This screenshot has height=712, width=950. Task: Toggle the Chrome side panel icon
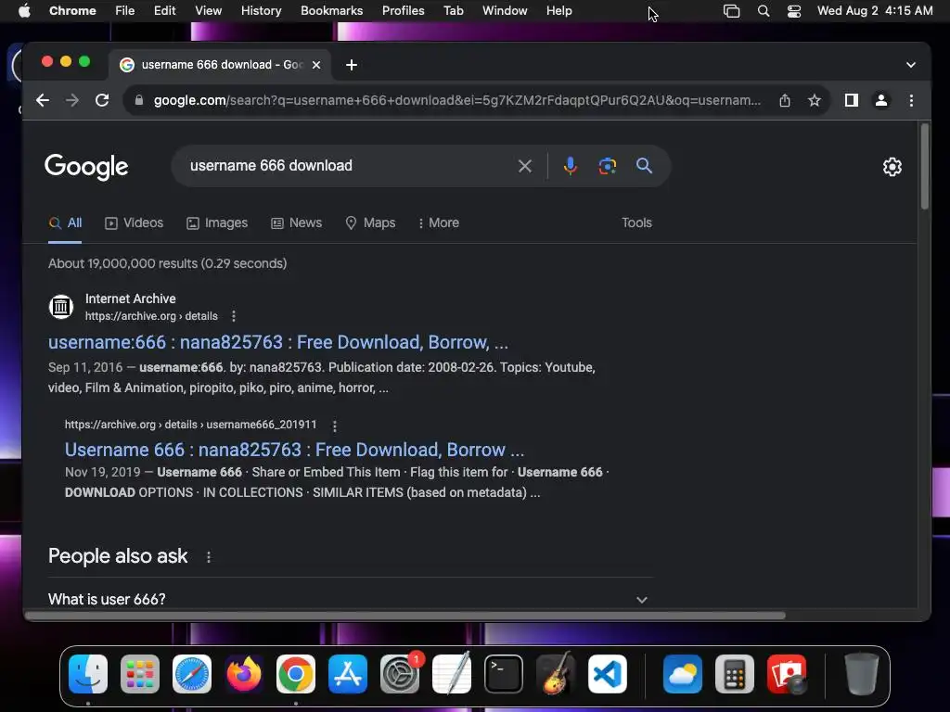click(x=852, y=100)
